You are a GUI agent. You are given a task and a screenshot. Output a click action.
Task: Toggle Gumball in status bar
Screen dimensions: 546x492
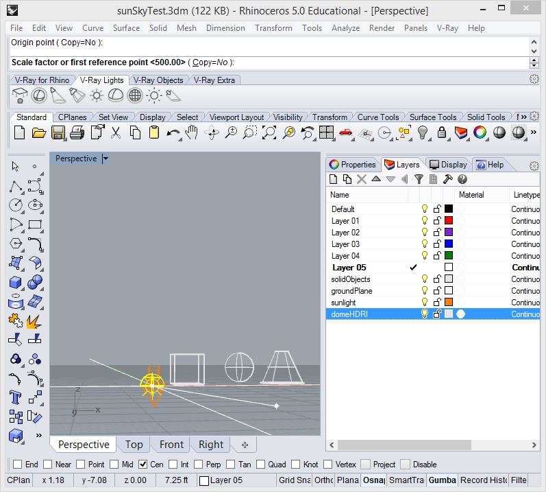click(x=442, y=480)
